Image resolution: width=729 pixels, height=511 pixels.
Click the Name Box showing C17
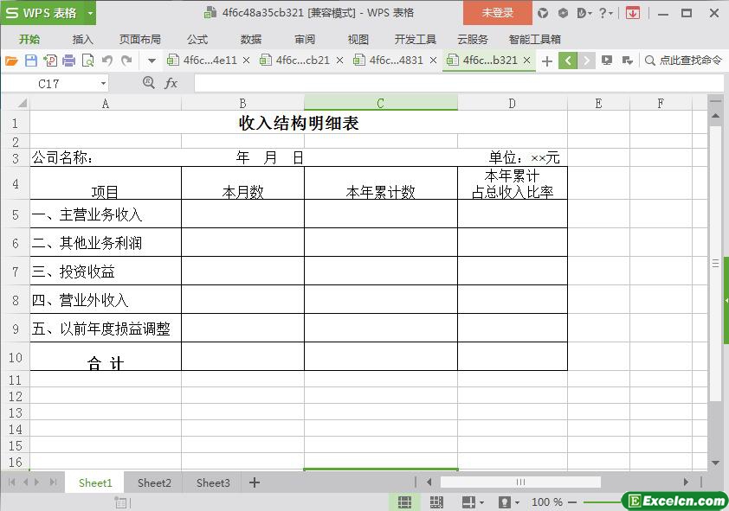click(48, 84)
